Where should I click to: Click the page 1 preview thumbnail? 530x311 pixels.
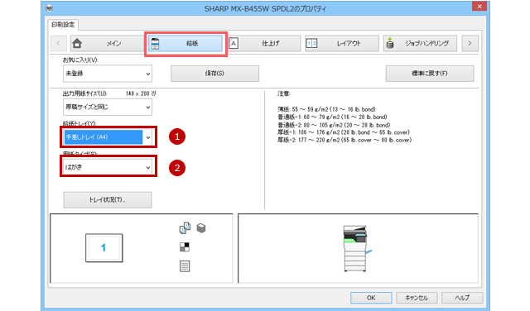[104, 248]
